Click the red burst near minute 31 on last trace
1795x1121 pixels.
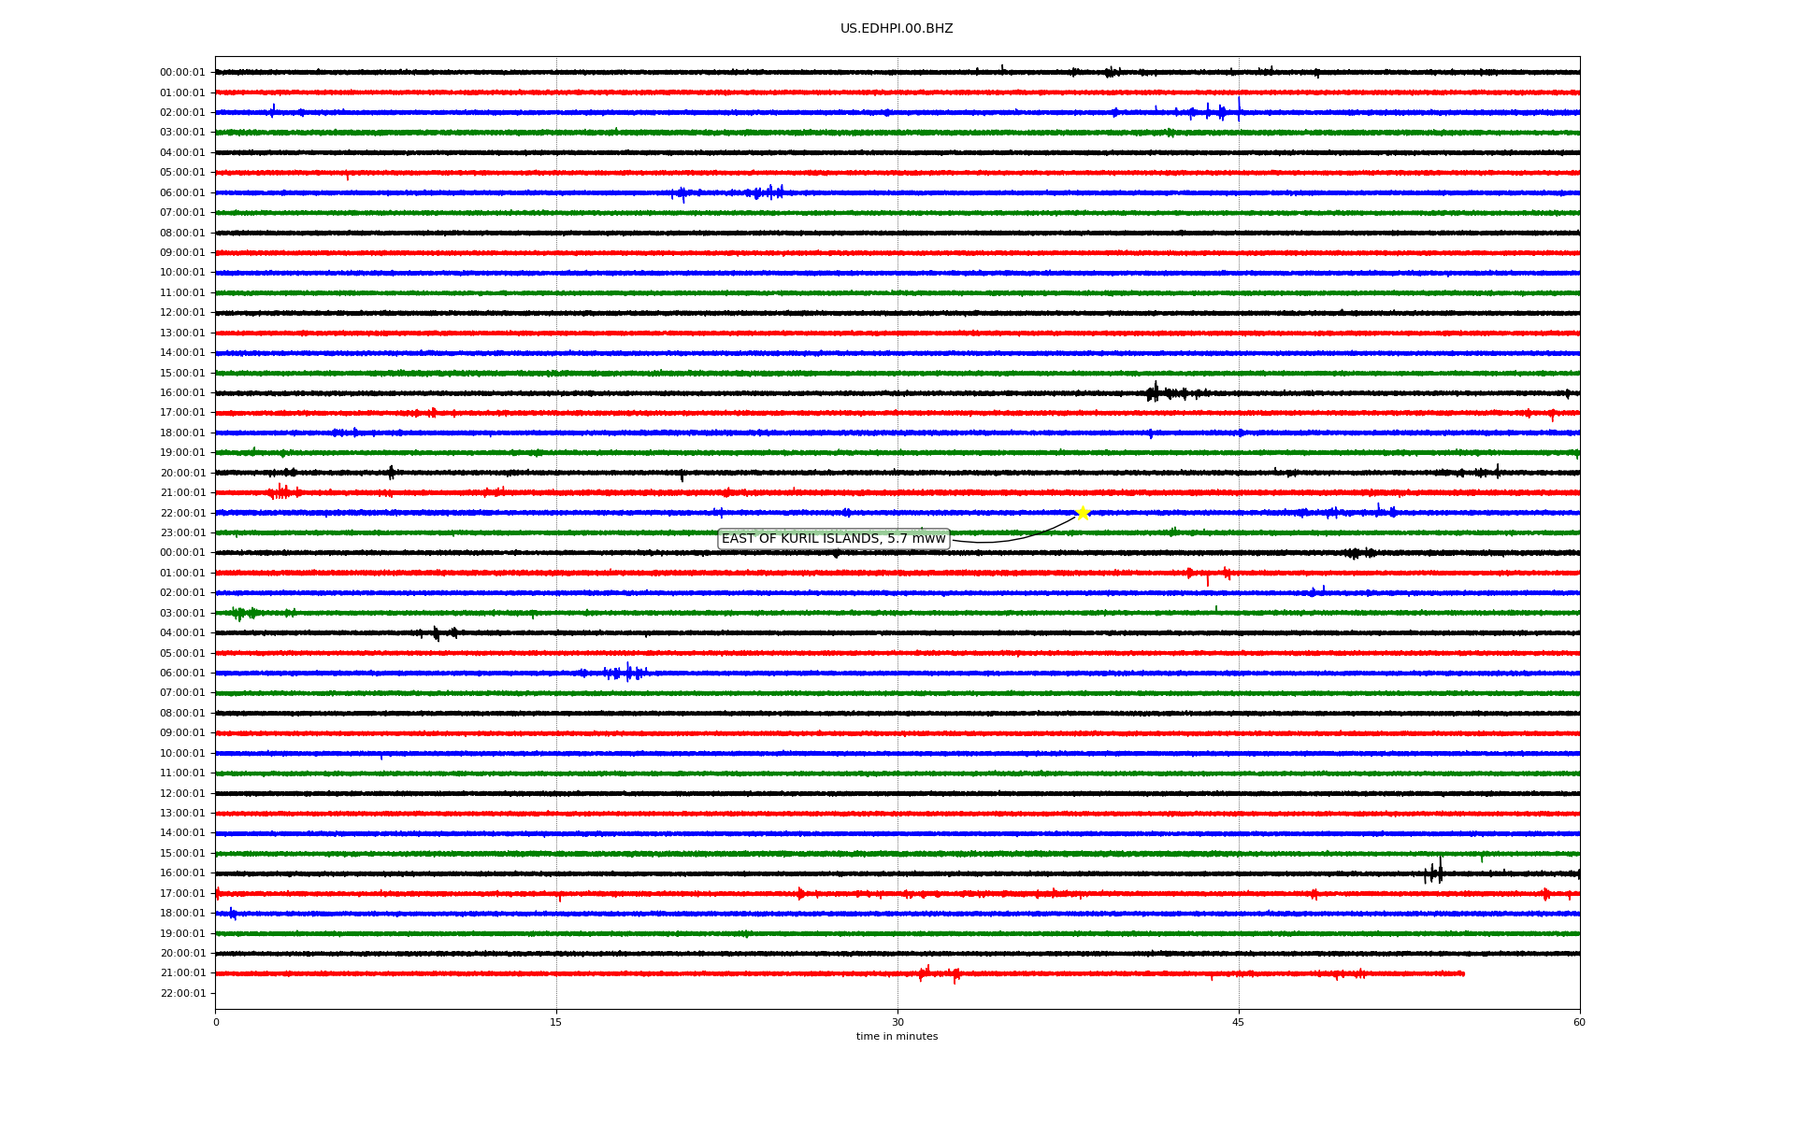pos(925,973)
